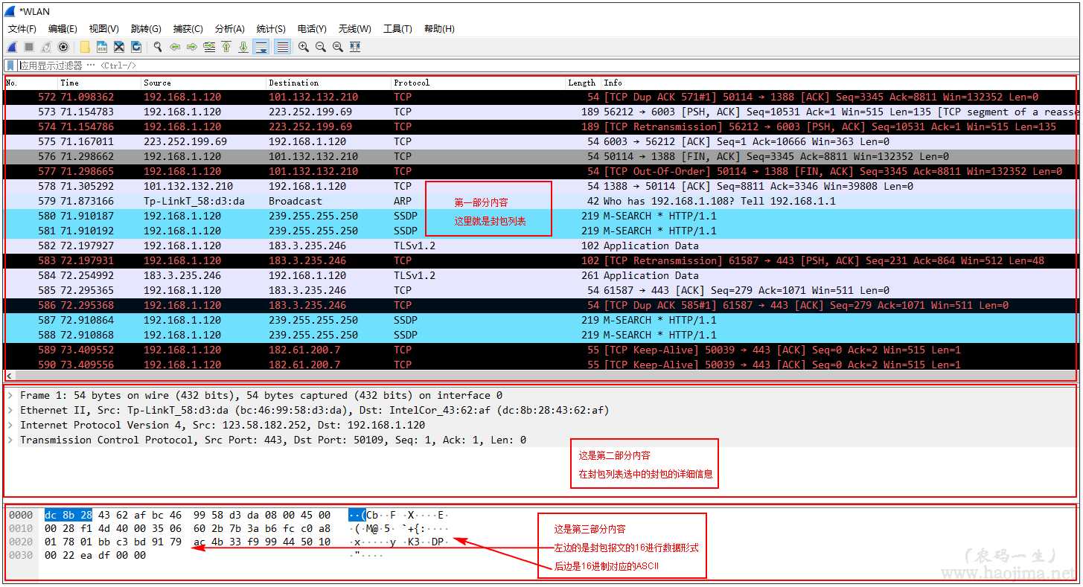Select packet 572 TCP Dup ACK row
The height and width of the screenshot is (587, 1083).
click(x=540, y=97)
